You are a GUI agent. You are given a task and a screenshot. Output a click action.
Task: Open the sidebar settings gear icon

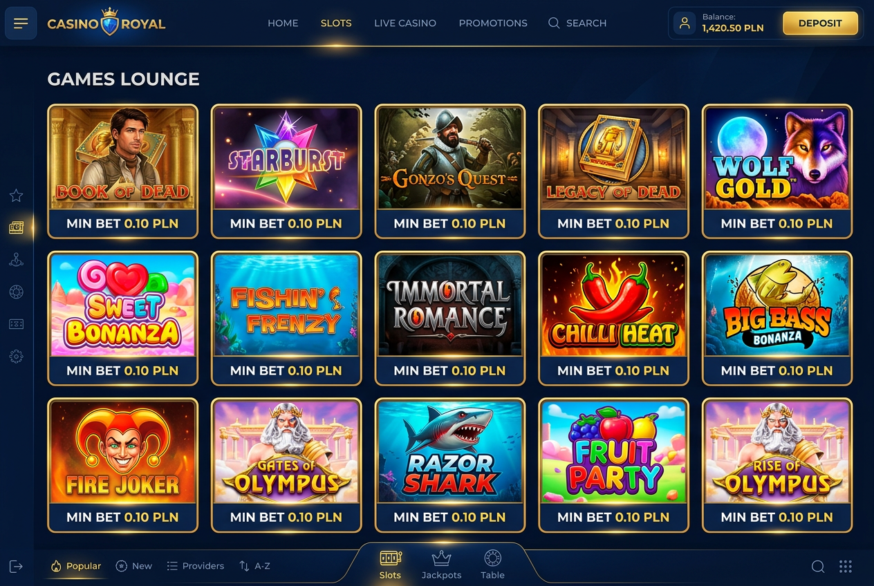17,357
